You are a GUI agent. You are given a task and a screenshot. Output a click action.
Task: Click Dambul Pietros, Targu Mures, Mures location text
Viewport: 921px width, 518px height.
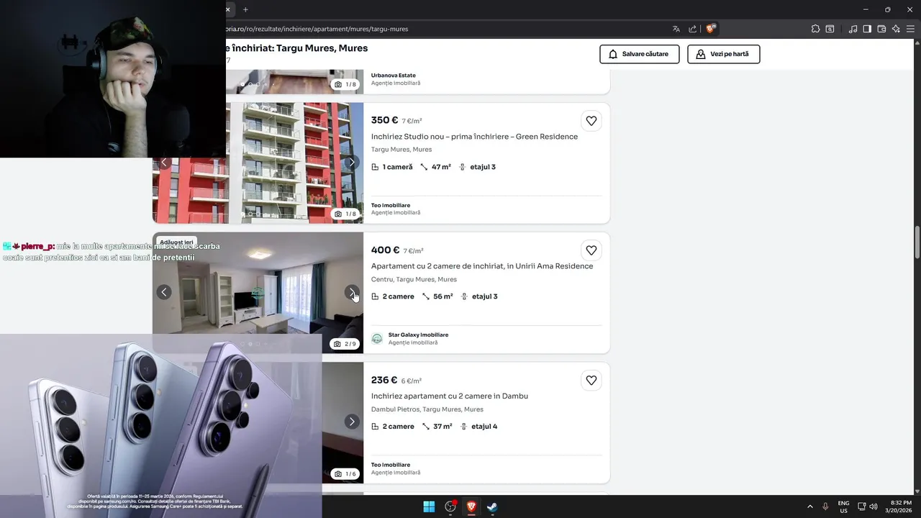[x=427, y=409]
